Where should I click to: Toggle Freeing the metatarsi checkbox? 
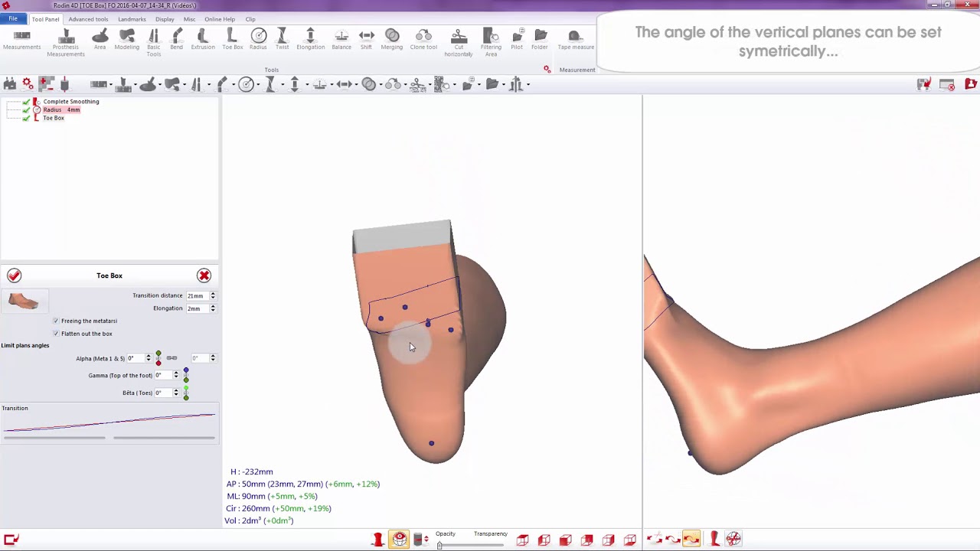[x=56, y=321]
